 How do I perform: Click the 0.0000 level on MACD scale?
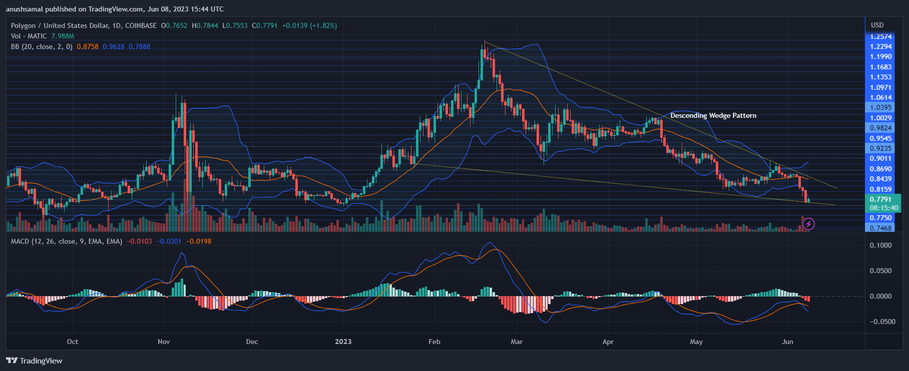[880, 296]
